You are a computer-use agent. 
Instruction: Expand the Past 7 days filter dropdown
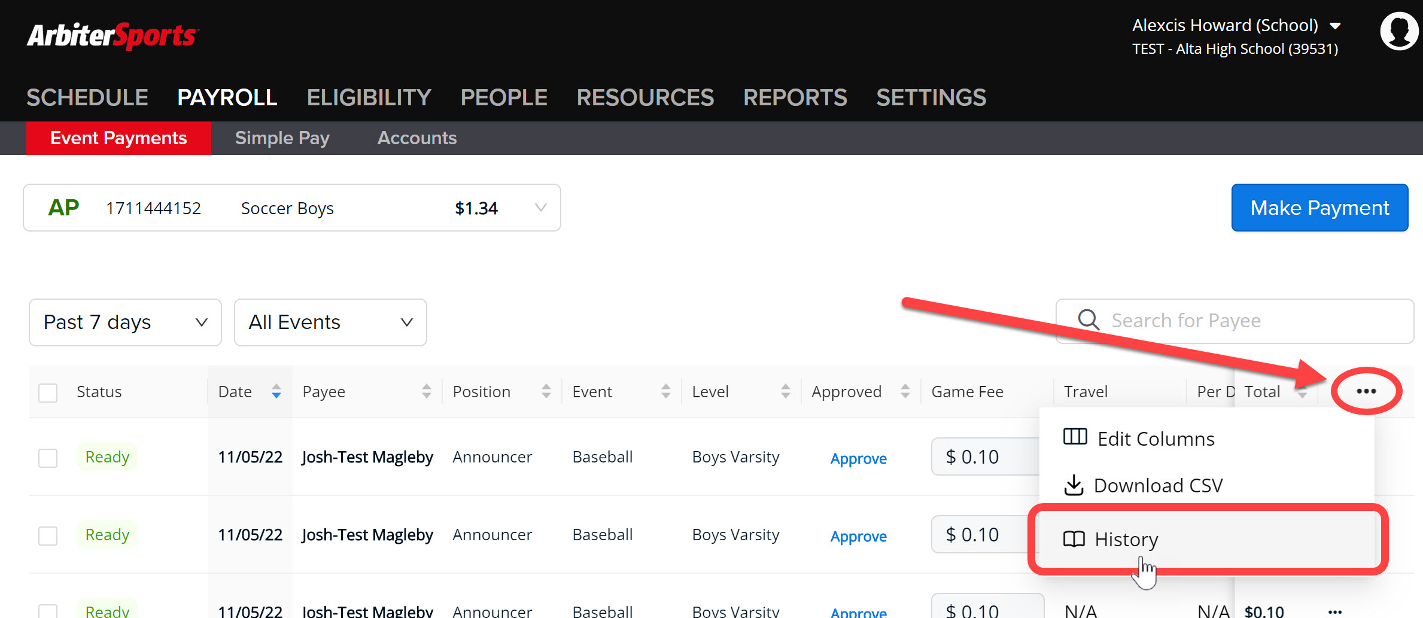[124, 322]
